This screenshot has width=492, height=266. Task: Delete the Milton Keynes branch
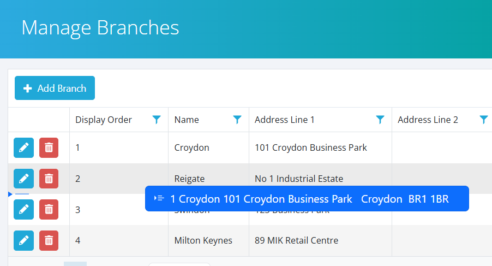[x=49, y=240]
